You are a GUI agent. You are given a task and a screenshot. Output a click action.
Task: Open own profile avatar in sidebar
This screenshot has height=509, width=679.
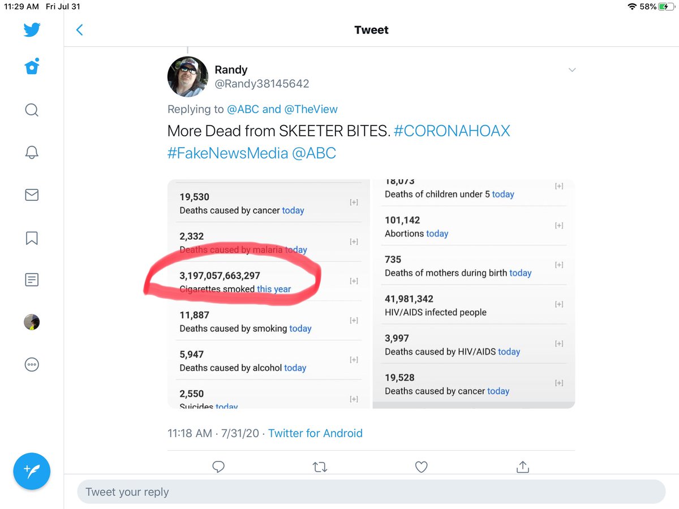click(x=32, y=322)
